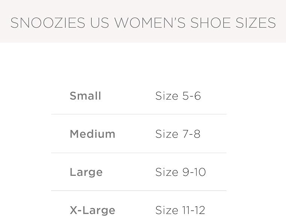Select the Large row label
286x216 pixels.
[86, 172]
